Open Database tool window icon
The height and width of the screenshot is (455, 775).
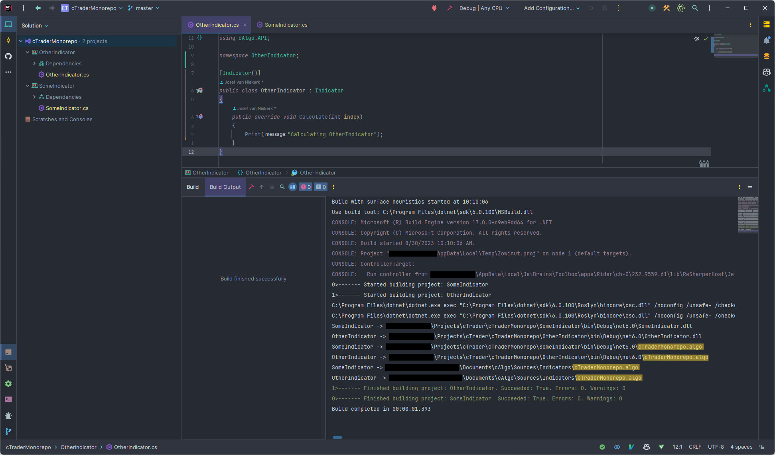point(767,56)
